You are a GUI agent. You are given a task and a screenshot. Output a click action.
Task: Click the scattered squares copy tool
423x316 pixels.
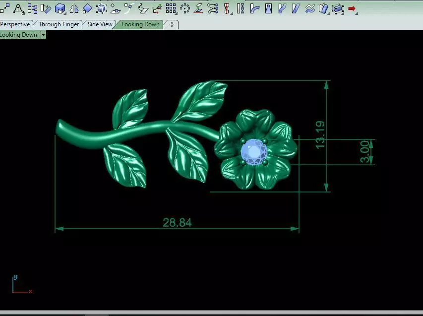tap(32, 8)
